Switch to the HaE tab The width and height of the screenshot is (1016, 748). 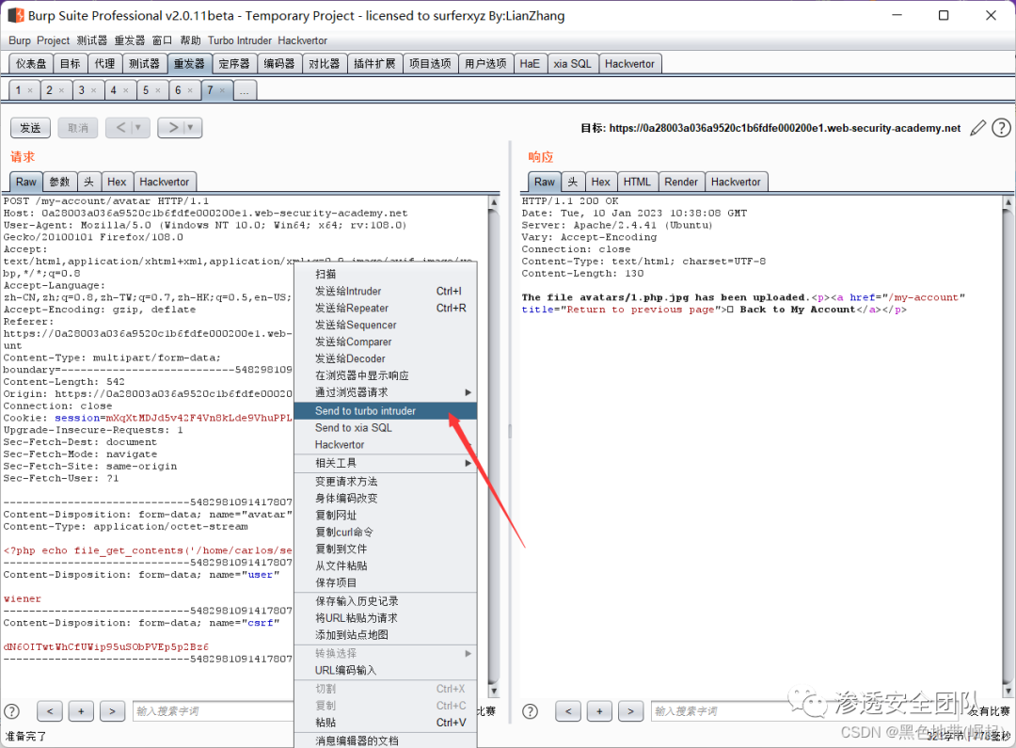click(x=530, y=64)
